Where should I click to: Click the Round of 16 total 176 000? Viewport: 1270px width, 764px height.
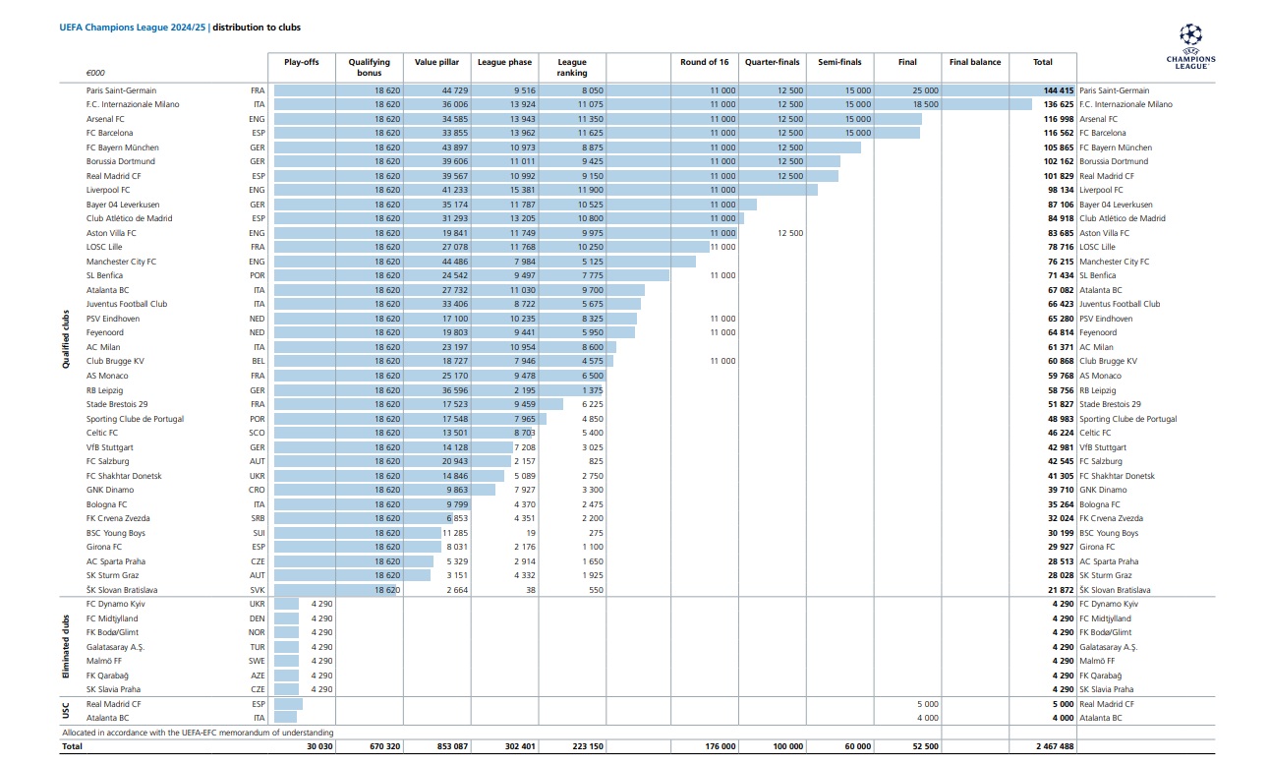coord(719,747)
